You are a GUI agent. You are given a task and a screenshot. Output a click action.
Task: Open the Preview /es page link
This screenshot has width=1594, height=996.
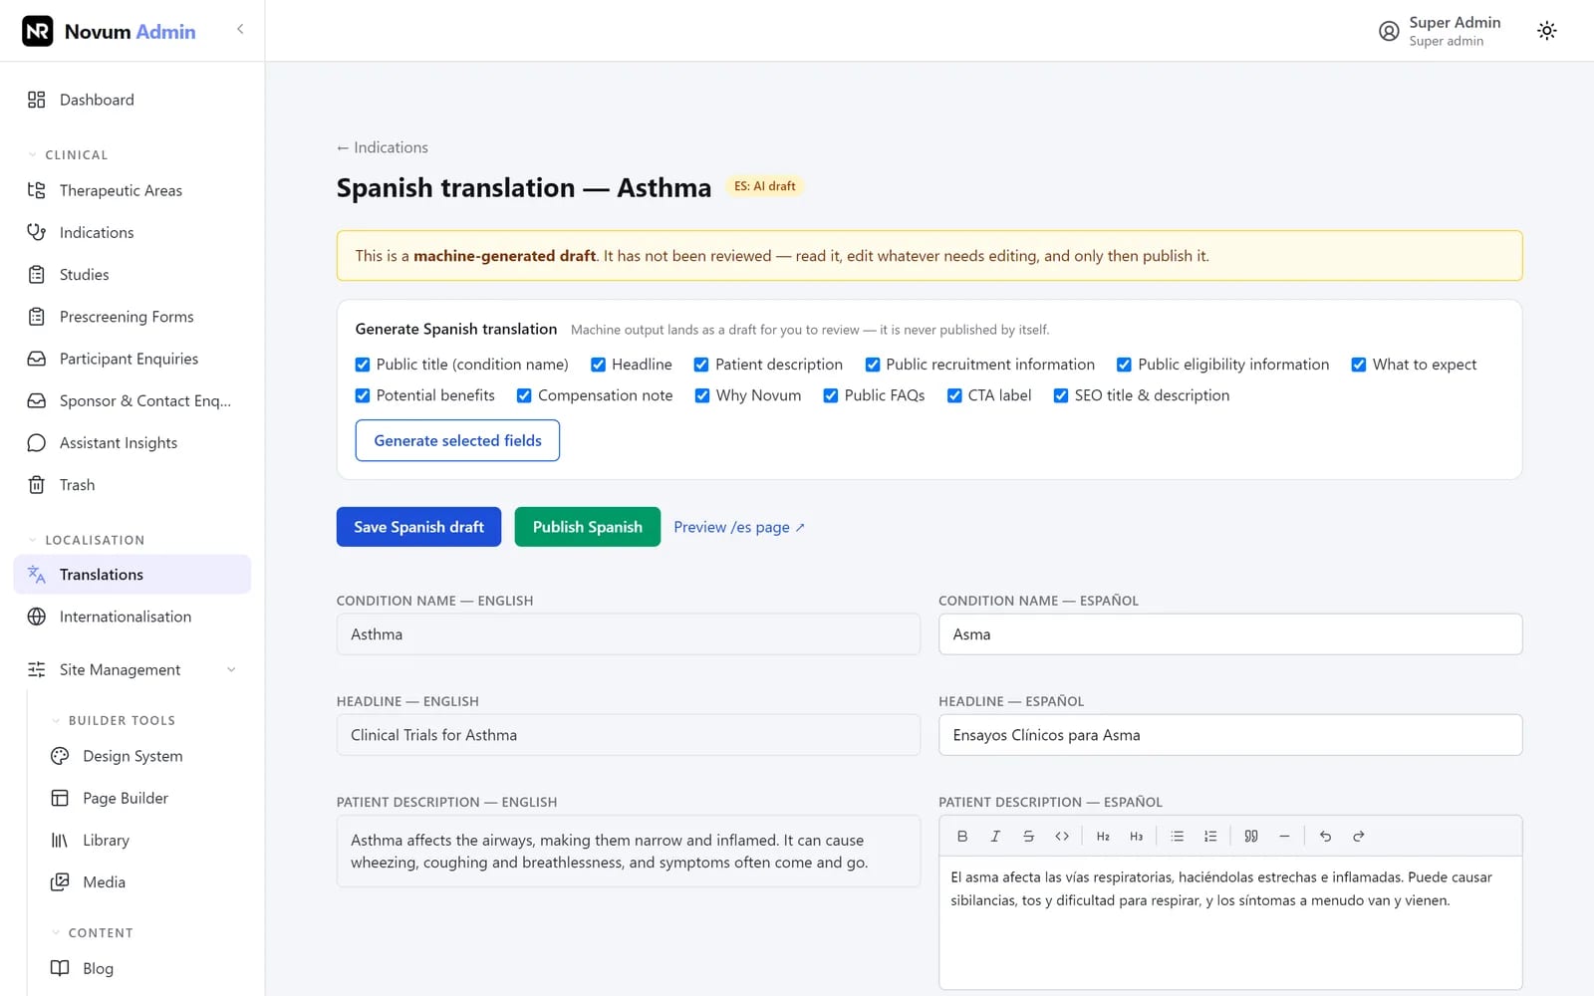tap(739, 527)
